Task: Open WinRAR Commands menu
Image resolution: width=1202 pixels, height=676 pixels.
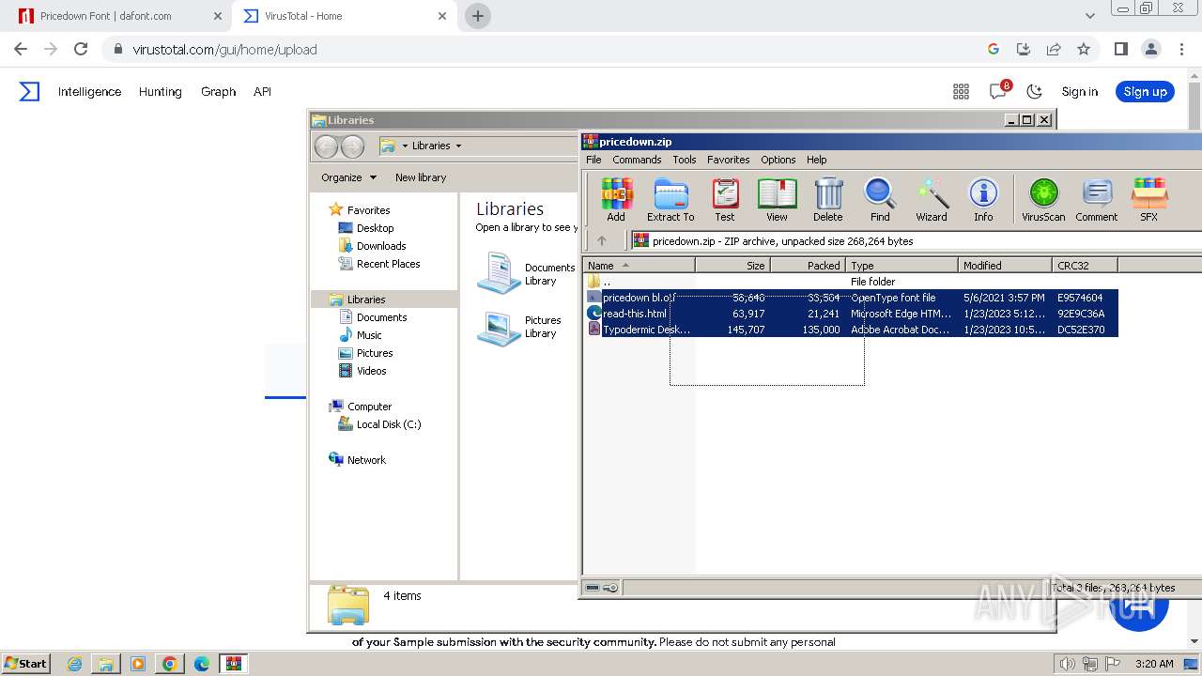Action: click(x=637, y=160)
